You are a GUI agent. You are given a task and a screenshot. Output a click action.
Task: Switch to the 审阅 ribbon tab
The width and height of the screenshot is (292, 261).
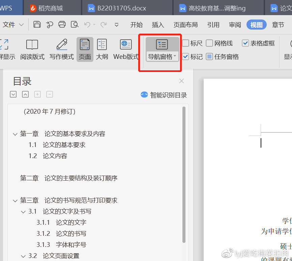(235, 25)
